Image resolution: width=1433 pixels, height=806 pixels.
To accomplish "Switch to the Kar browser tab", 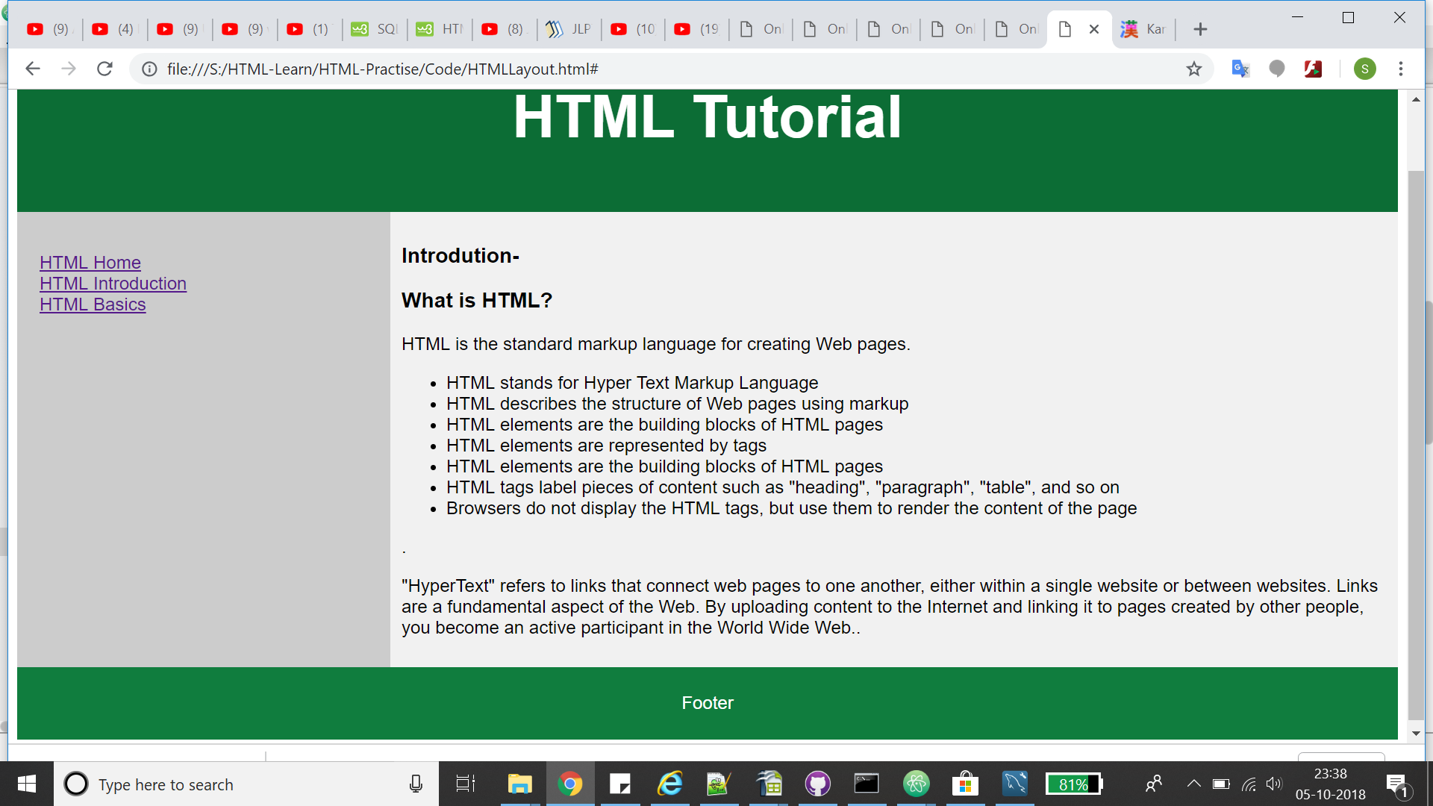I will coord(1146,29).
